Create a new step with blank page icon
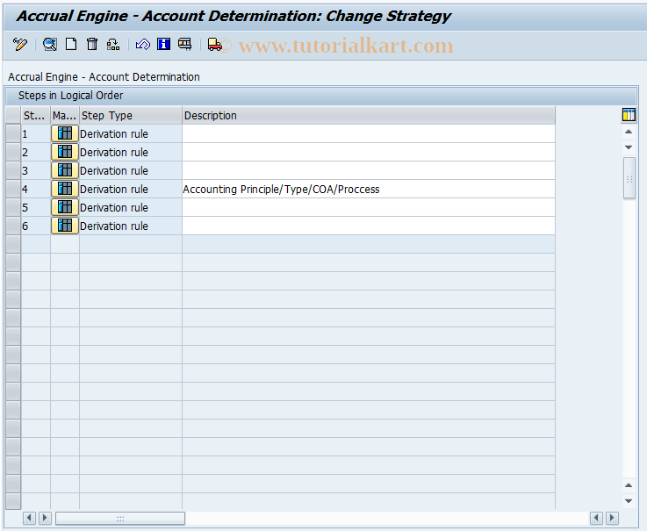The height and width of the screenshot is (531, 647). click(71, 44)
